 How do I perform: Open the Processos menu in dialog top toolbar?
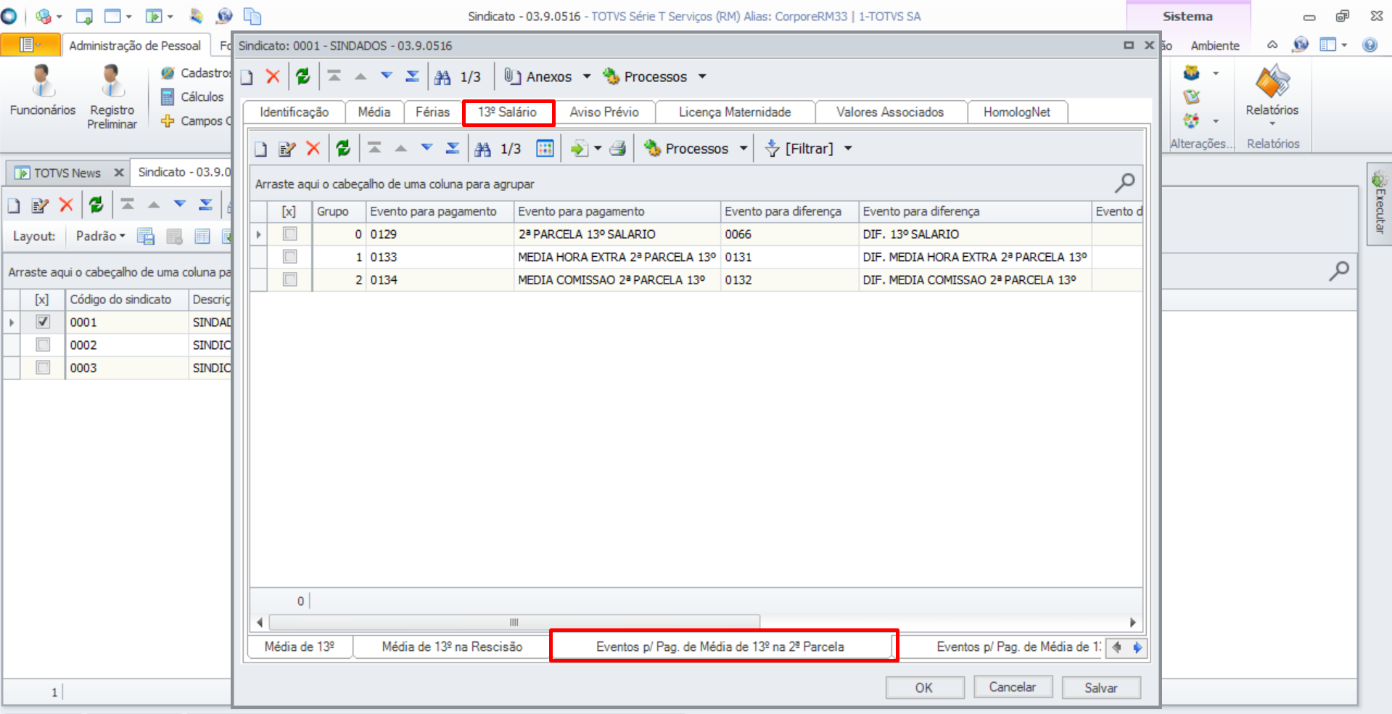(646, 76)
